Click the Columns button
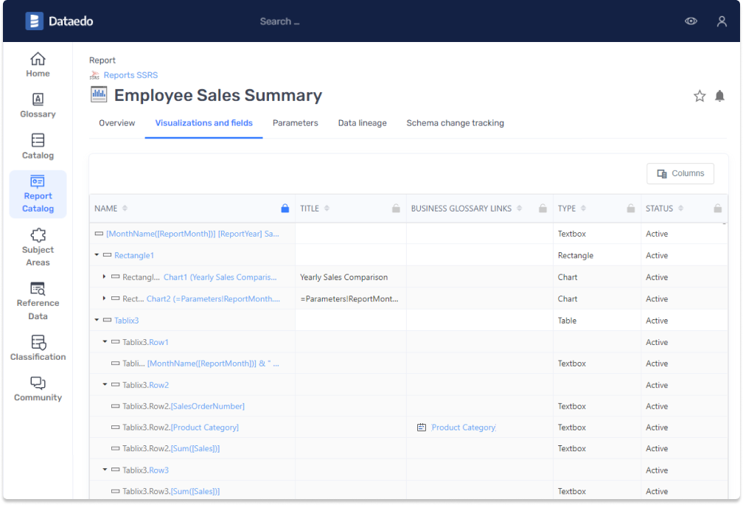743x505 pixels. point(680,173)
